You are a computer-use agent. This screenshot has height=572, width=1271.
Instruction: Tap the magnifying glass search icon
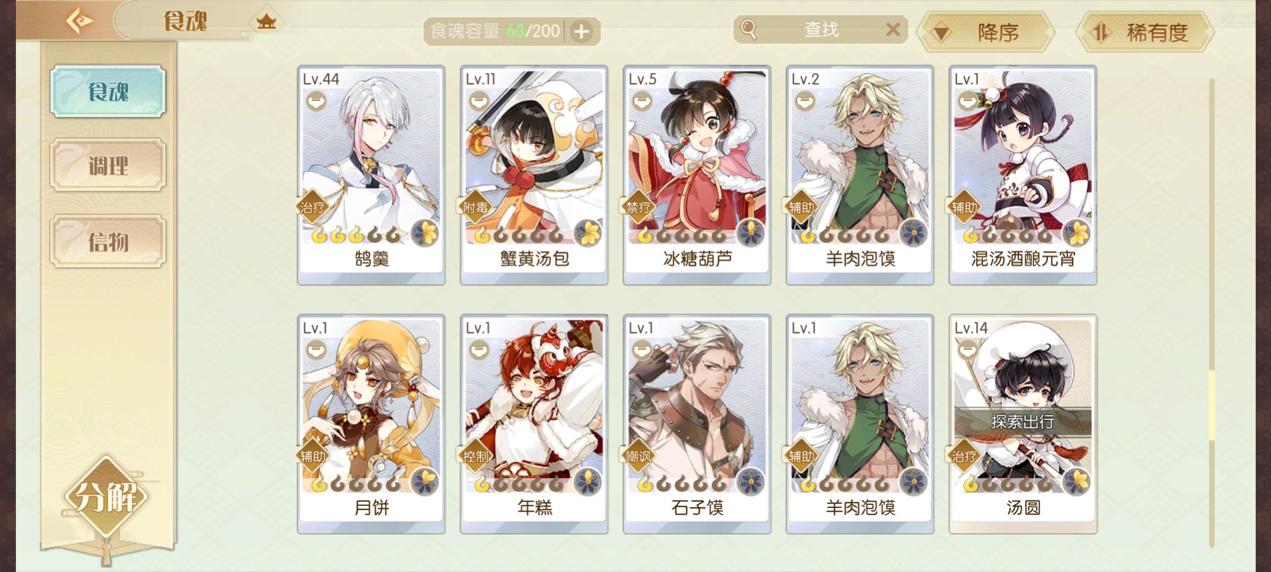tap(748, 29)
